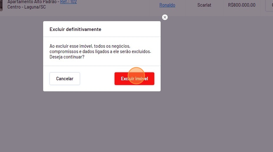Open the Ref.: 102 property link
273x152 pixels.
tap(69, 2)
